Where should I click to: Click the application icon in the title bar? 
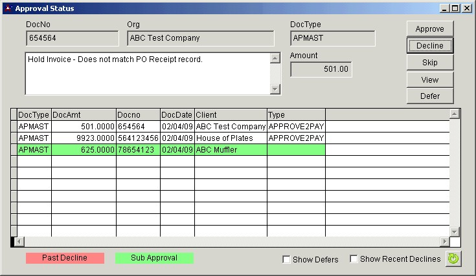click(x=8, y=8)
